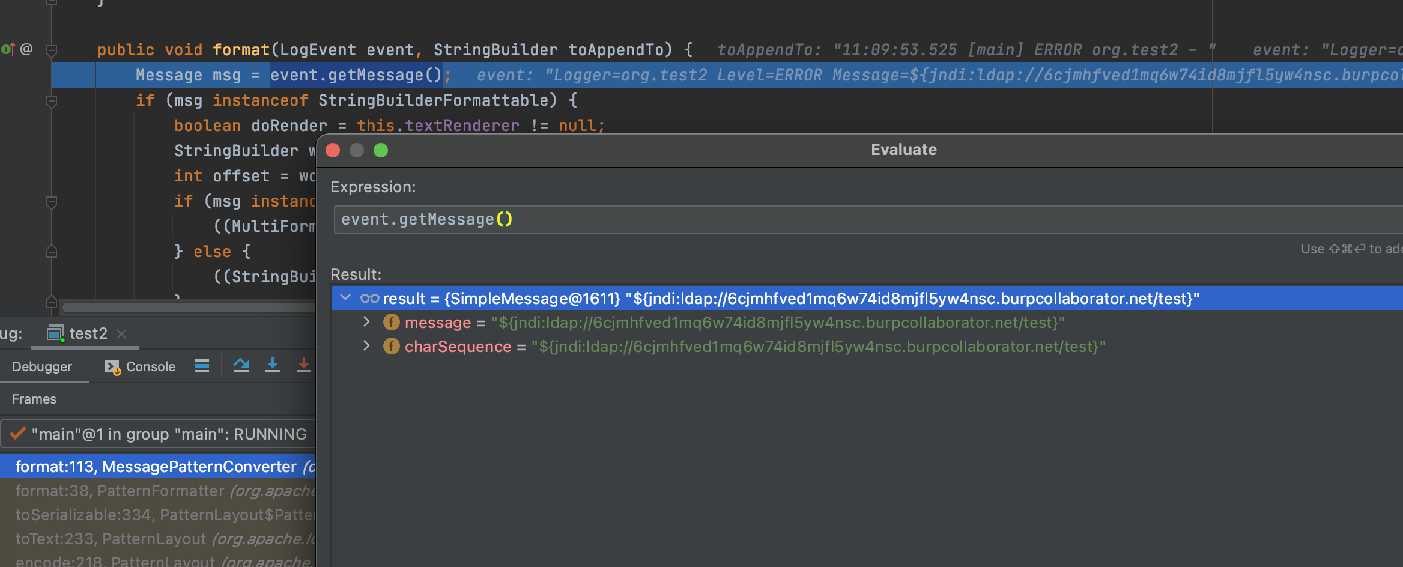Toggle the fold marker beside the '} else {' line
This screenshot has width=1403, height=567.
coord(52,252)
